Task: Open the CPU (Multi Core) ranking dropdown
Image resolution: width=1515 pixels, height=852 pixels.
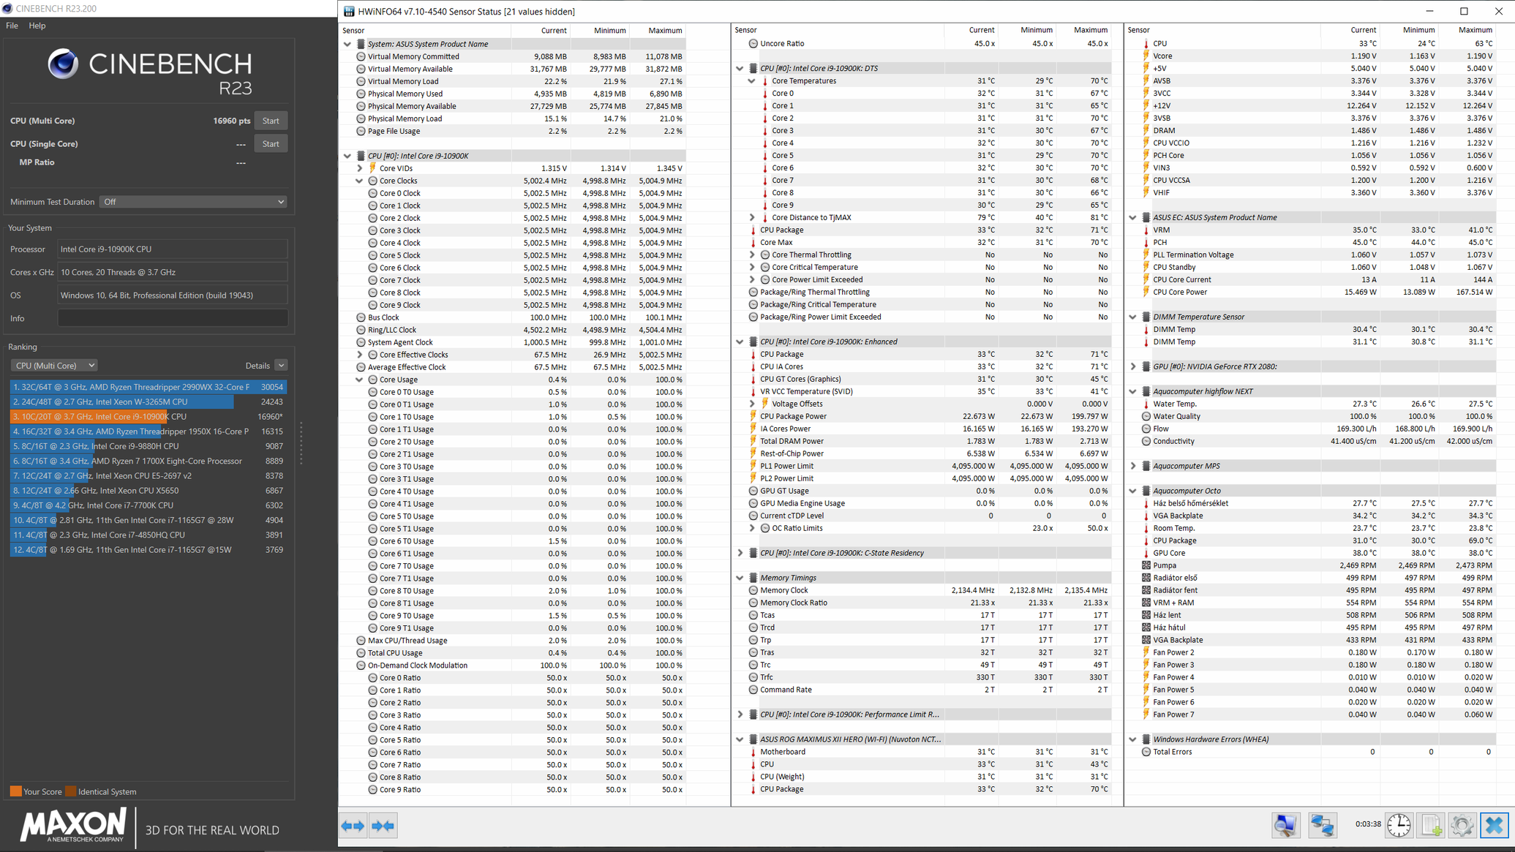Action: point(55,365)
